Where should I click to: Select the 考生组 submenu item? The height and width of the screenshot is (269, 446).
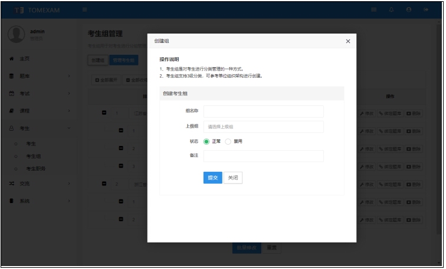click(x=33, y=157)
